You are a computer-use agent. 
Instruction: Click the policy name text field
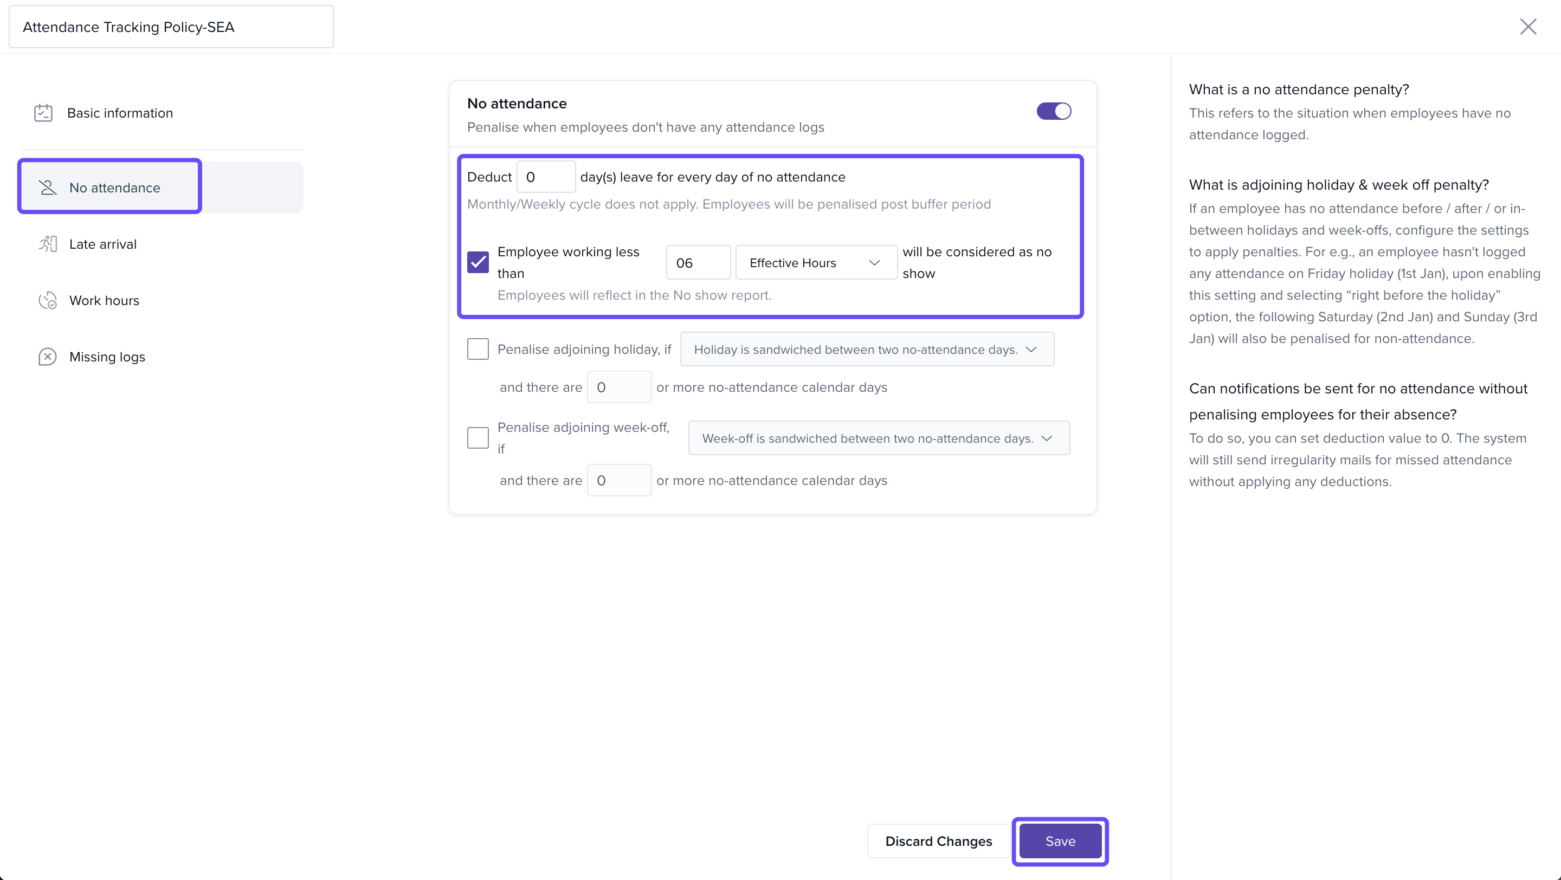171,27
